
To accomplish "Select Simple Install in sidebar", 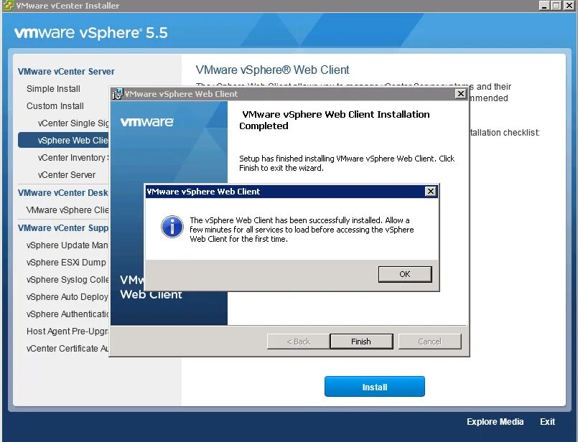I will pos(53,89).
